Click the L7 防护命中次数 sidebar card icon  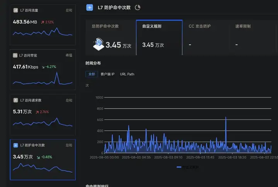(x=15, y=145)
